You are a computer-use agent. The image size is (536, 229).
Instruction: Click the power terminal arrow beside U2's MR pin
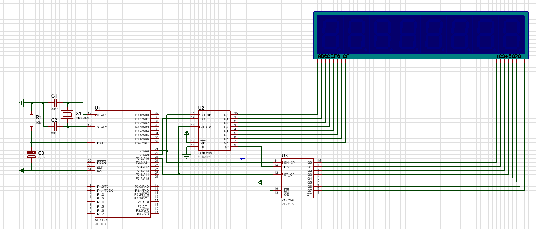[187, 133]
